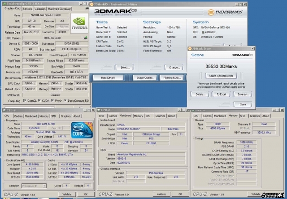The image size is (287, 199).
Task: Toggle the DirectCompute 5.0 checkbox
Action: click(65, 100)
